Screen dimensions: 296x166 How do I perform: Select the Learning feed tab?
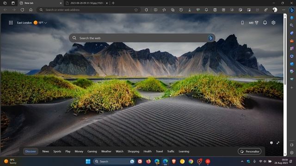coord(184,151)
